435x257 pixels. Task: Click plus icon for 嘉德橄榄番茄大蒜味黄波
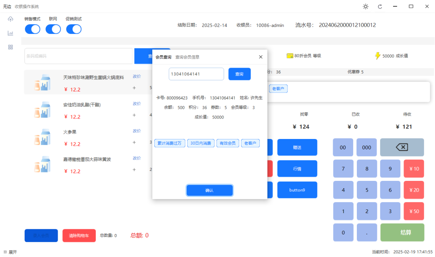pos(134,169)
